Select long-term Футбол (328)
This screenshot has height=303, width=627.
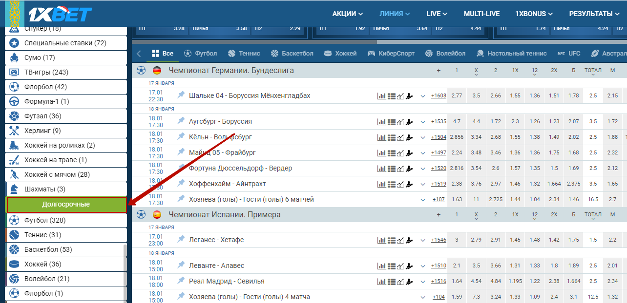(x=66, y=220)
